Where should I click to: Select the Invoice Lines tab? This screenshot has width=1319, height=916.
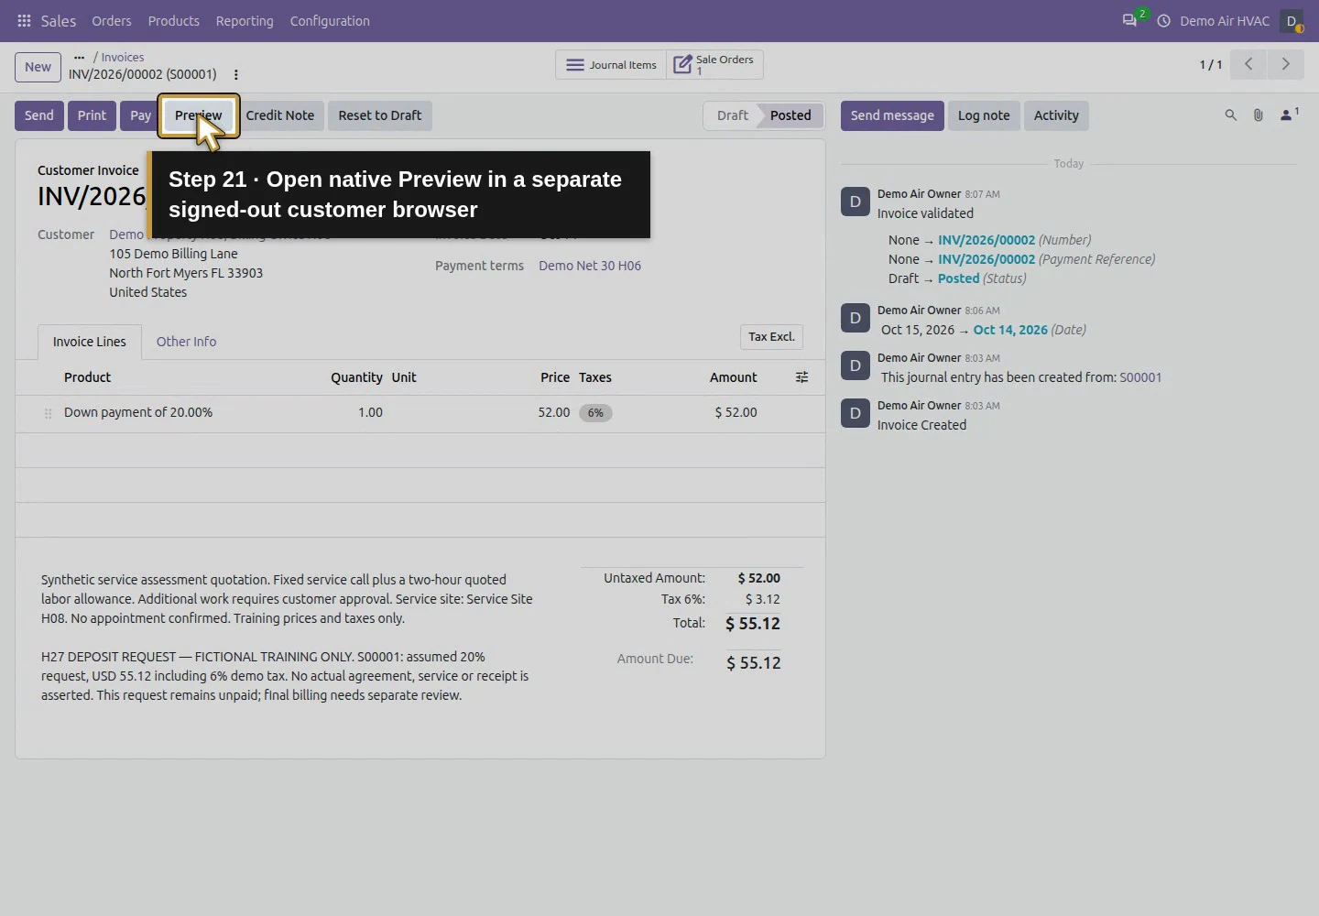coord(90,342)
